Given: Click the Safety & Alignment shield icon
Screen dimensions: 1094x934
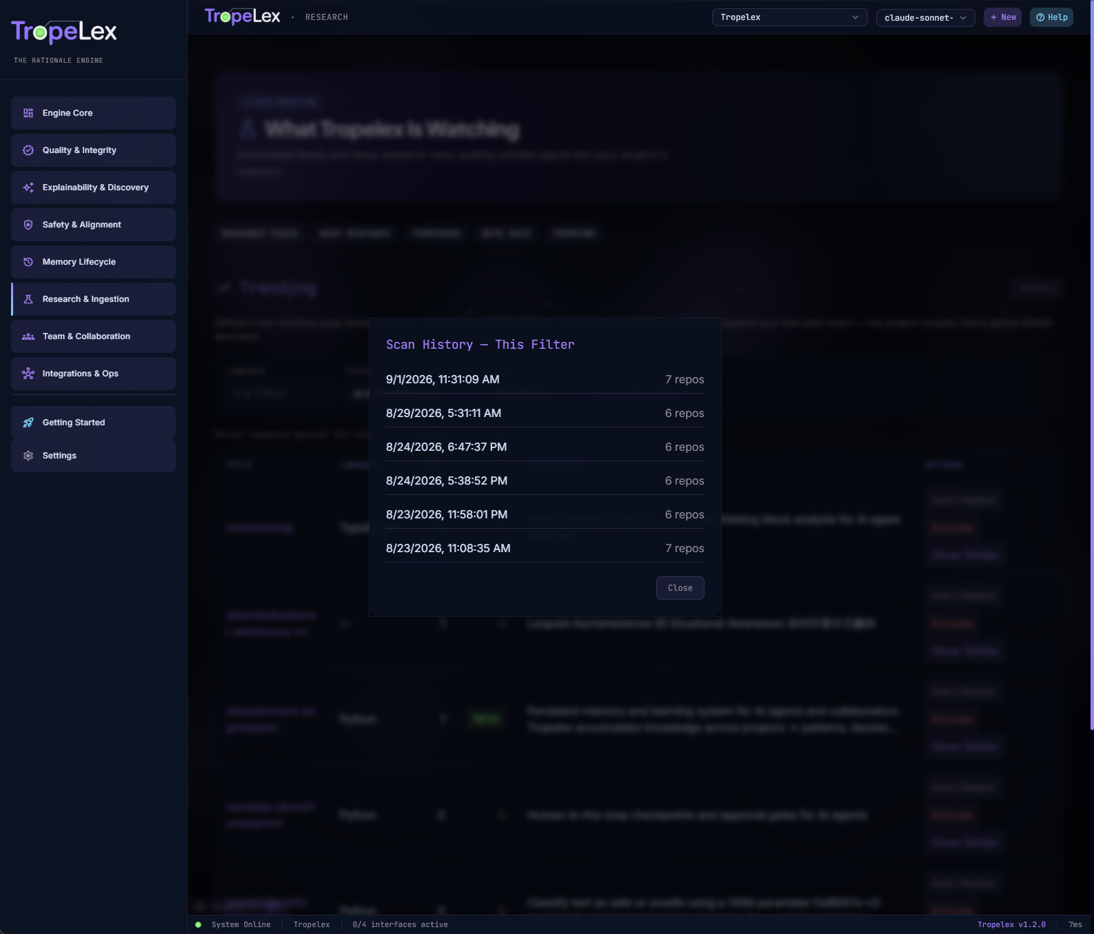Looking at the screenshot, I should click(x=28, y=225).
